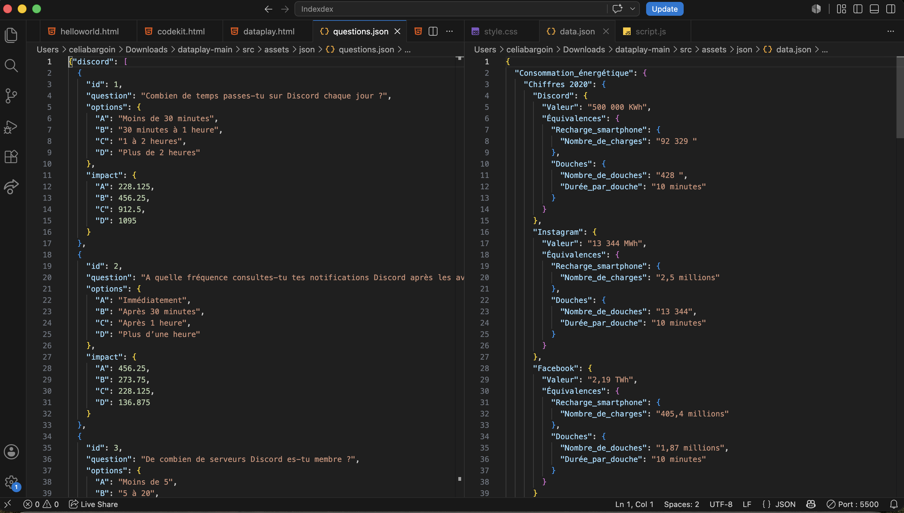Open the Copilot chat icon

click(x=617, y=9)
